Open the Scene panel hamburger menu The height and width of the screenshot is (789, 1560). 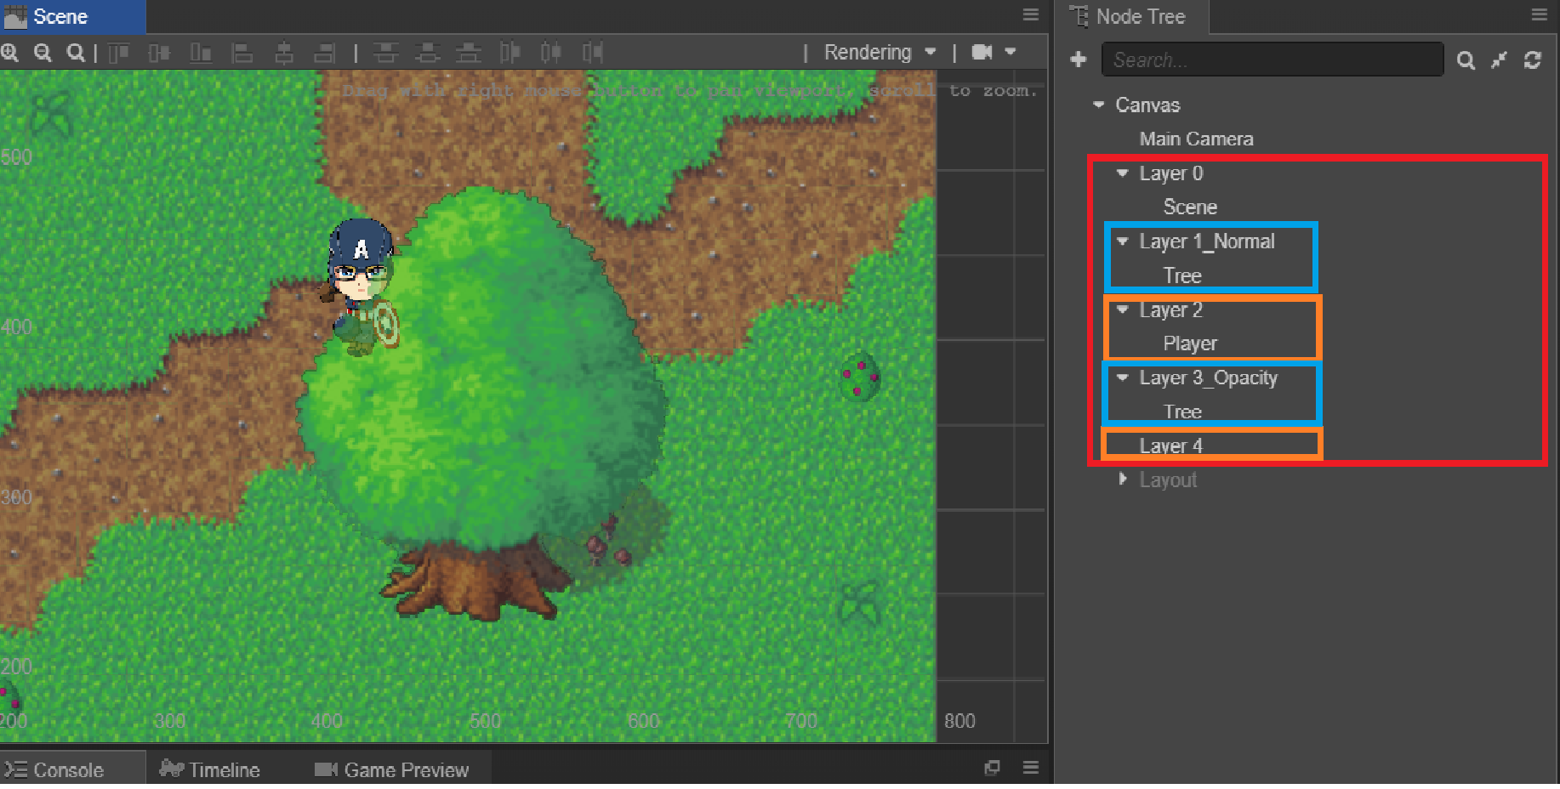(1031, 14)
